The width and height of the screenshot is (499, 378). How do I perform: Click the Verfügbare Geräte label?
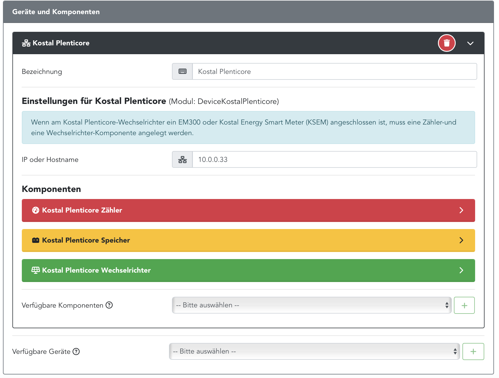coord(41,352)
